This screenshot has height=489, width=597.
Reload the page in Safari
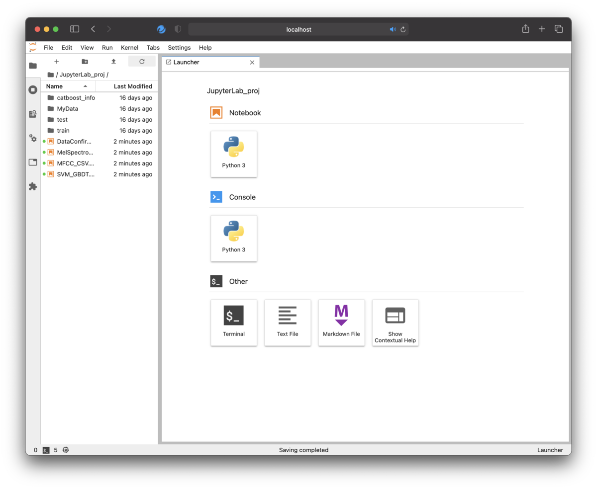click(x=403, y=29)
